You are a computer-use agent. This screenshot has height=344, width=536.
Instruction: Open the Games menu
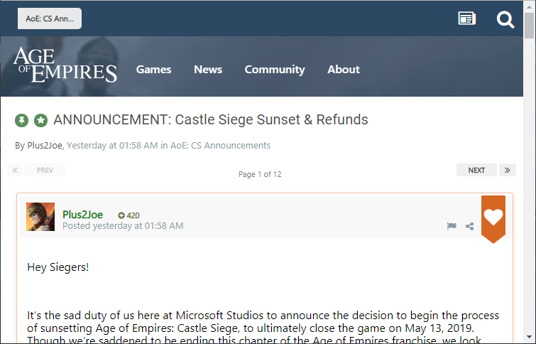coord(153,70)
